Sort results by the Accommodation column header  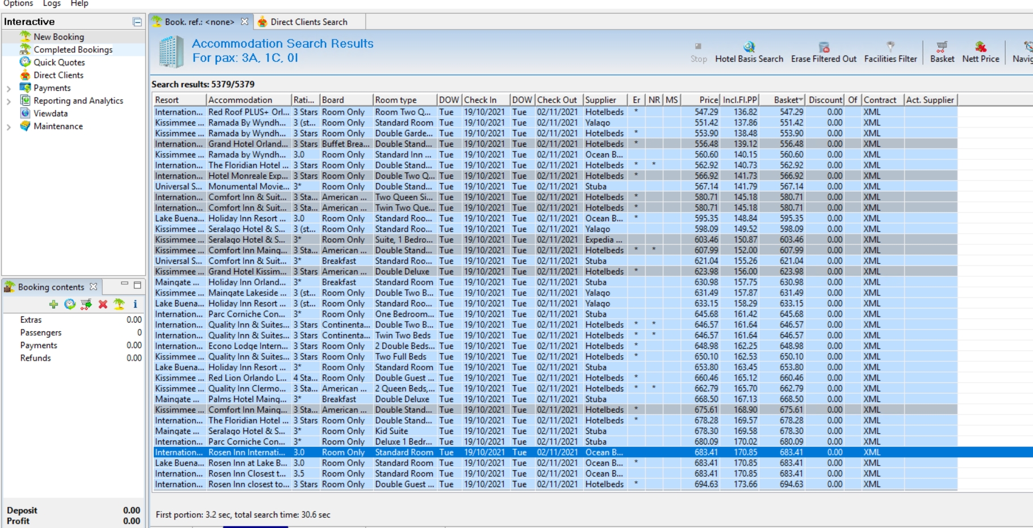249,100
